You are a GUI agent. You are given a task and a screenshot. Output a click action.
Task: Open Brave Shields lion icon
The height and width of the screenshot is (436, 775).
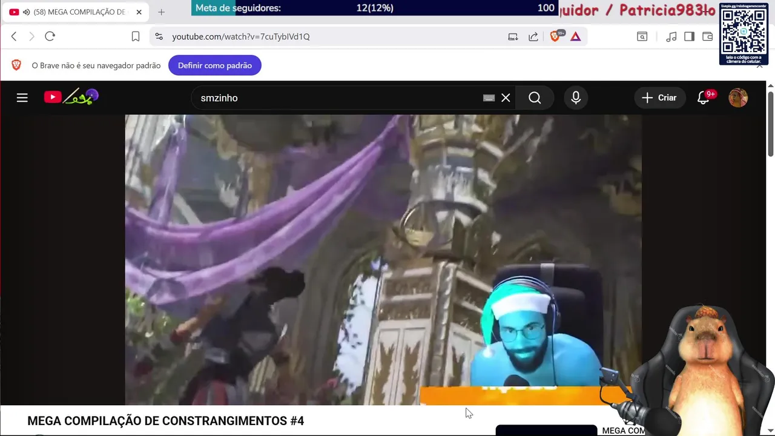[x=555, y=36]
